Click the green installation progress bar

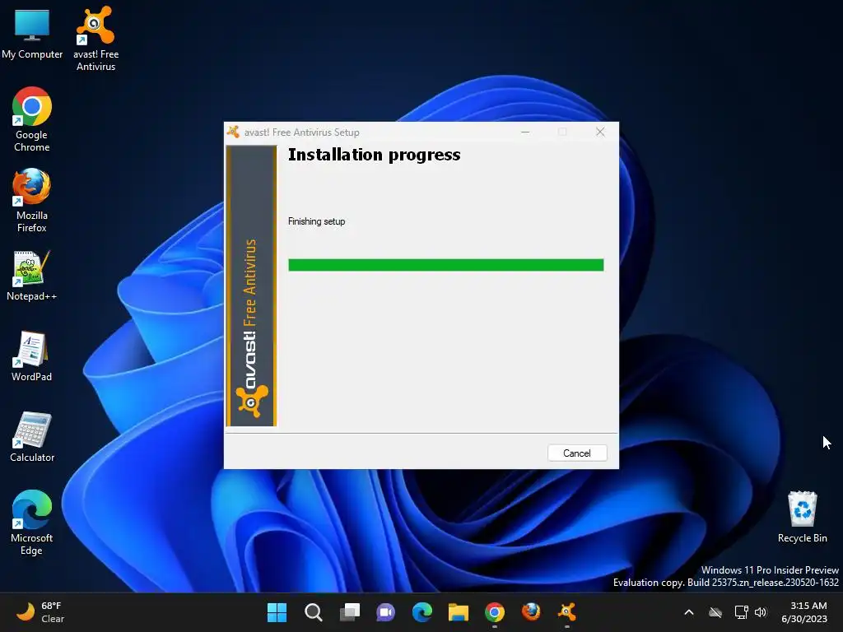click(x=445, y=265)
